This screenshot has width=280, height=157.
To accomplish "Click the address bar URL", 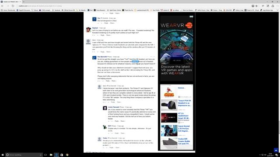I will 40,6.
